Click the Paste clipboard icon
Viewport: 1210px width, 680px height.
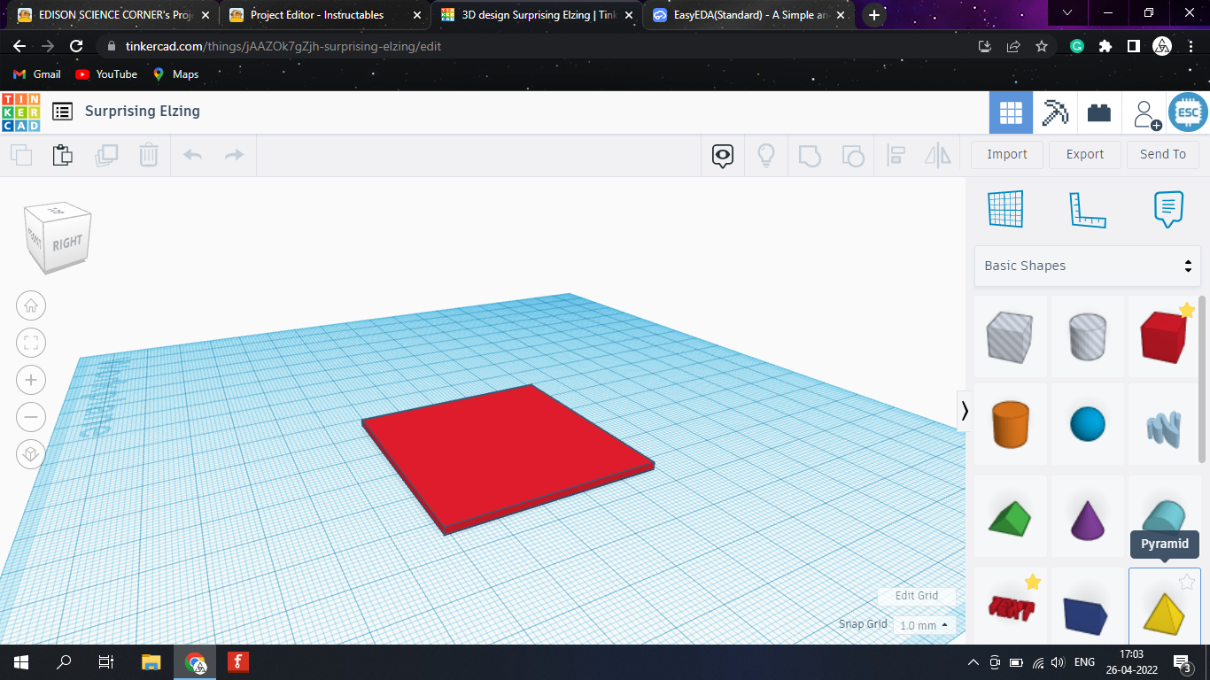(x=62, y=155)
